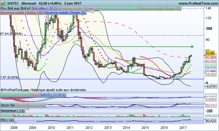Click Moyenne mobile (Simple 30) label
The image size is (219, 131).
click(x=160, y=9)
